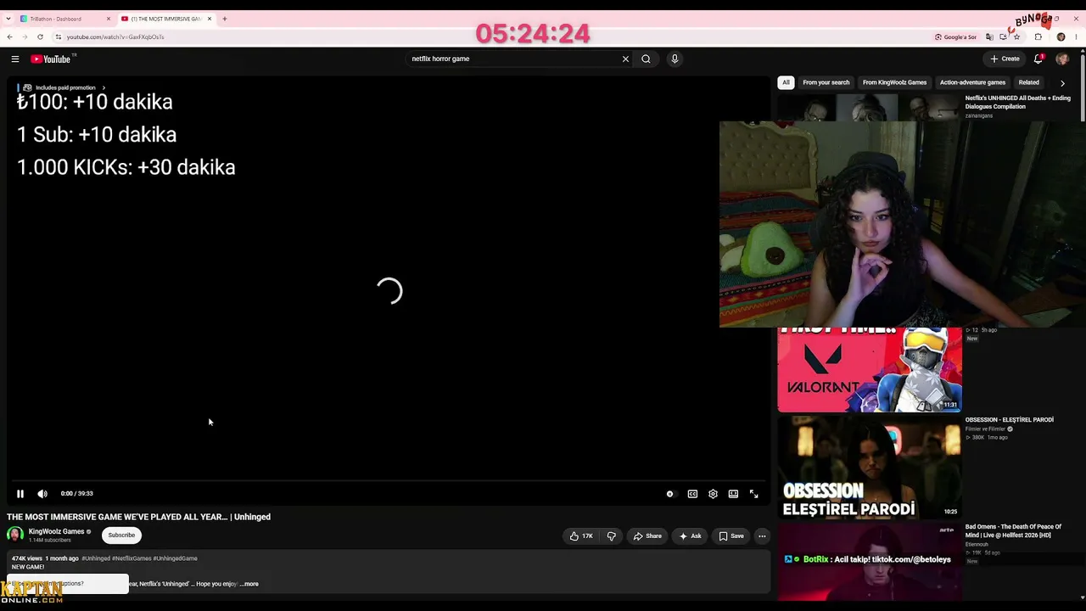The image size is (1086, 611).
Task: Open the Bad Omens Hellfest video title
Action: pyautogui.click(x=1013, y=531)
